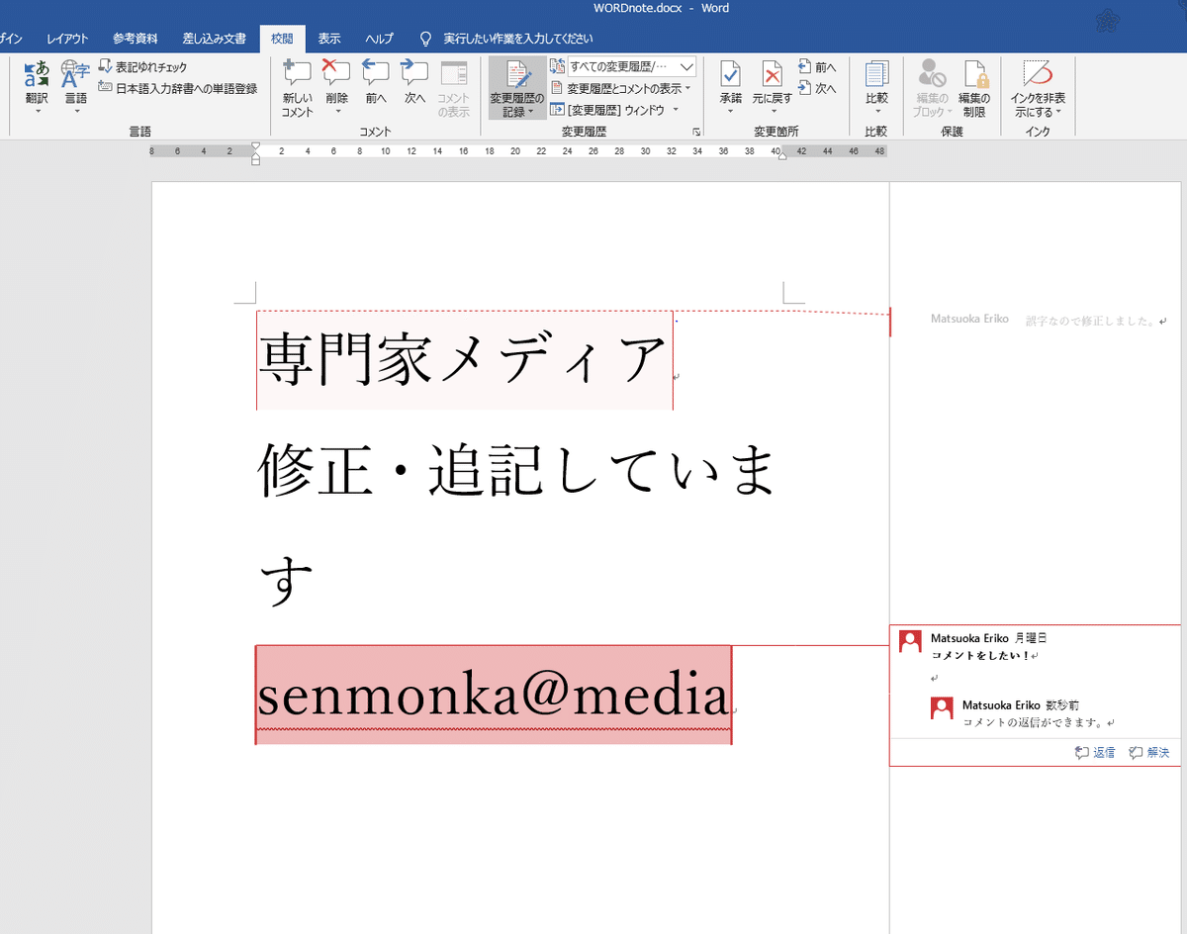The image size is (1187, 934).
Task: Click 返信 to reply to comment
Action: [1095, 753]
